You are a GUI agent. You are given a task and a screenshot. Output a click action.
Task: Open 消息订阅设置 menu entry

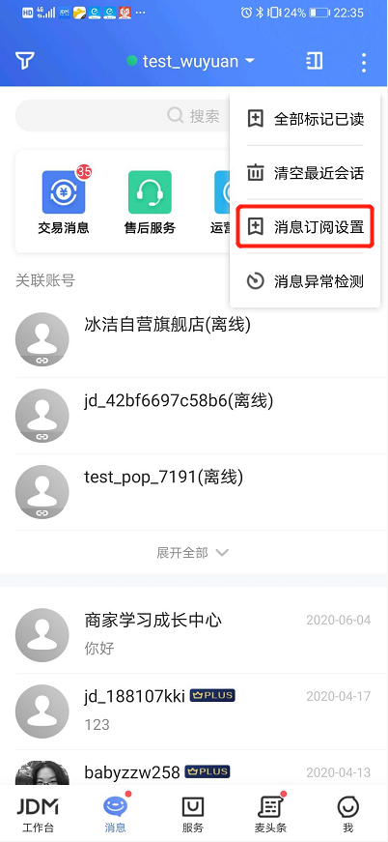[x=305, y=226]
